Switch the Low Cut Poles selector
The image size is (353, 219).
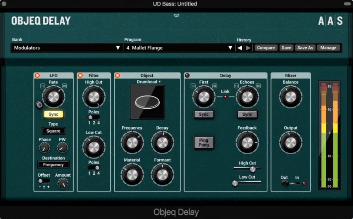coord(94,168)
